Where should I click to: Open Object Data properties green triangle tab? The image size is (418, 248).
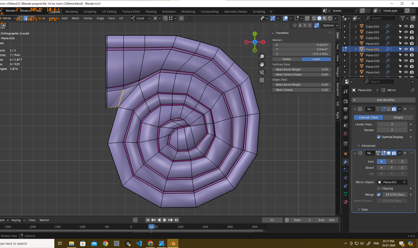(346, 194)
